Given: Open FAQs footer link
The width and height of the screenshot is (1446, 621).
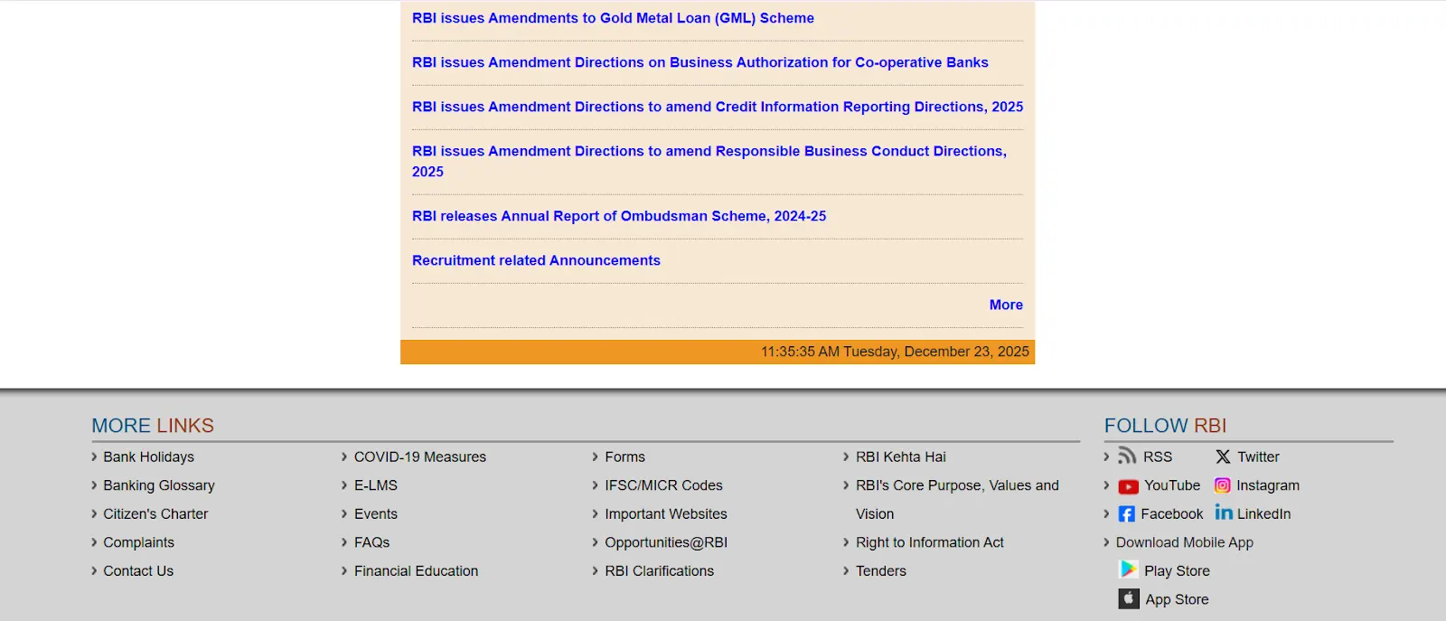Looking at the screenshot, I should coord(371,542).
